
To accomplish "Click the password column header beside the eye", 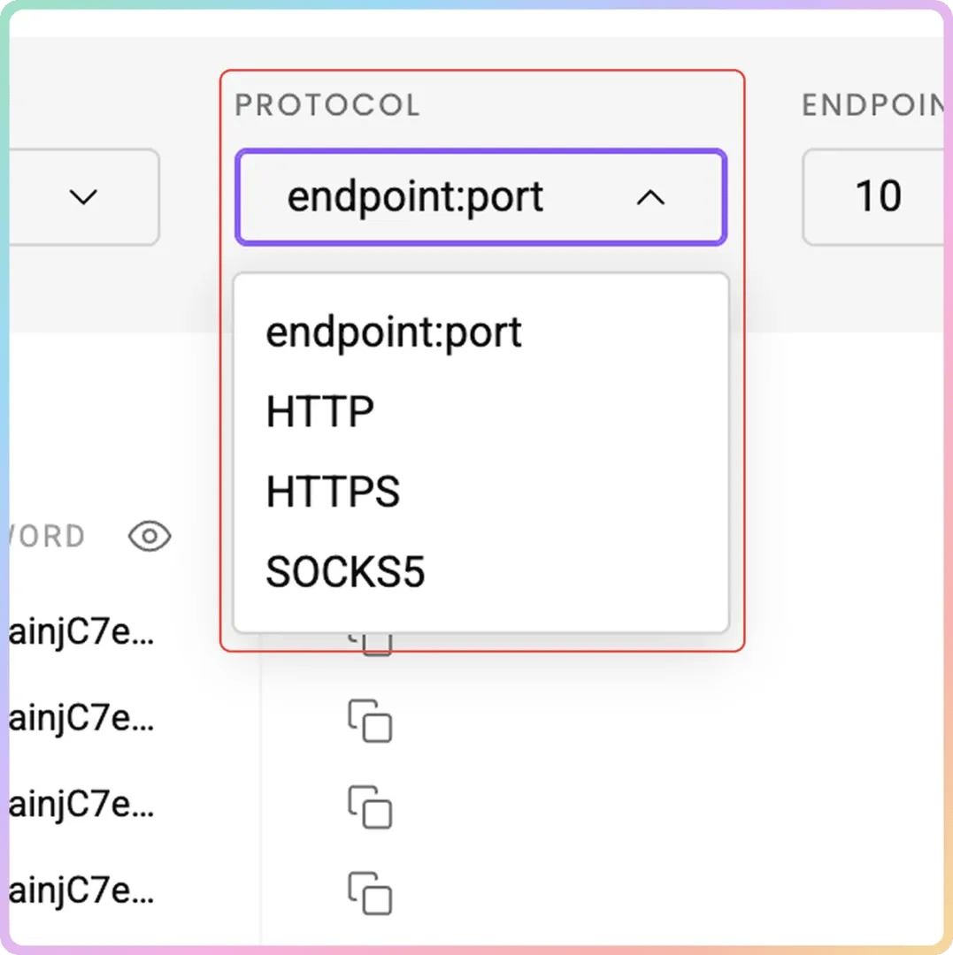I will pyautogui.click(x=49, y=537).
